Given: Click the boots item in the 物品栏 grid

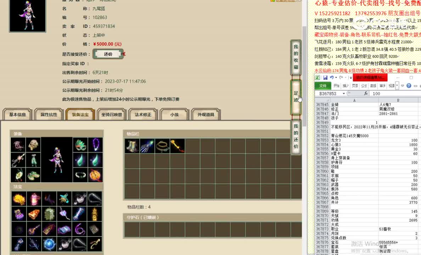Looking at the screenshot, I should point(131,146).
